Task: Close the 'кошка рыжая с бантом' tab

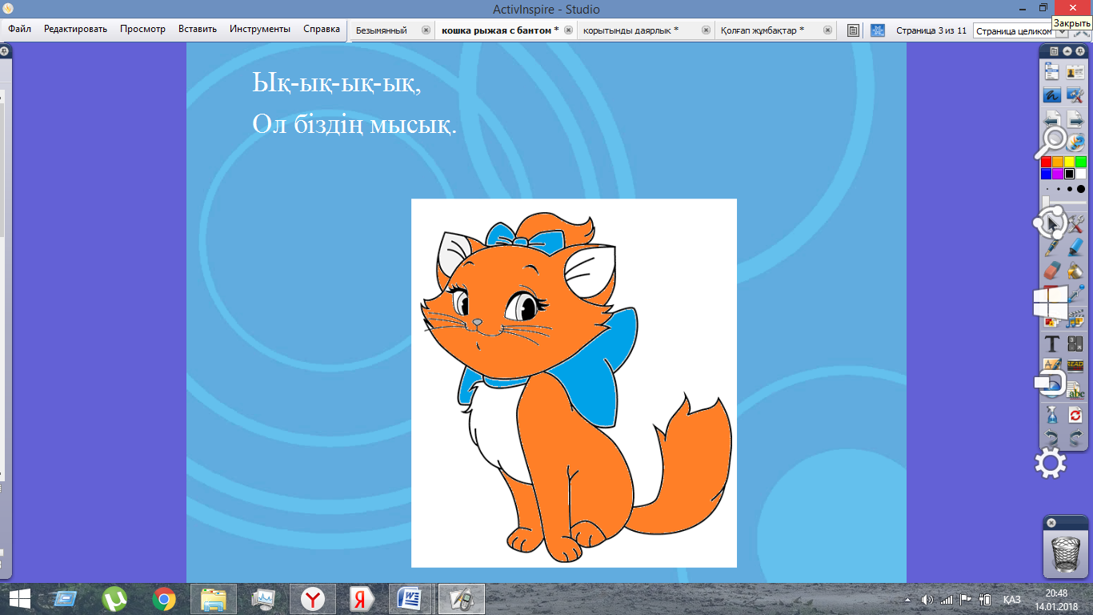Action: click(568, 30)
